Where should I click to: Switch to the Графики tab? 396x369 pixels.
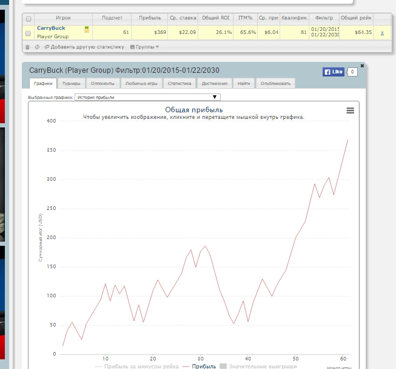click(x=43, y=83)
